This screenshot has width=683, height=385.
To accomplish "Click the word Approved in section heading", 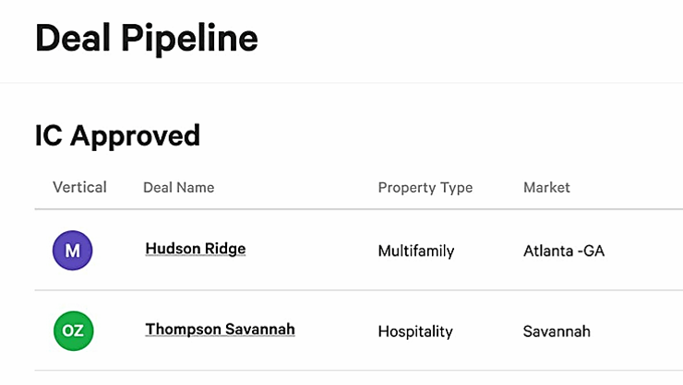I will (135, 137).
